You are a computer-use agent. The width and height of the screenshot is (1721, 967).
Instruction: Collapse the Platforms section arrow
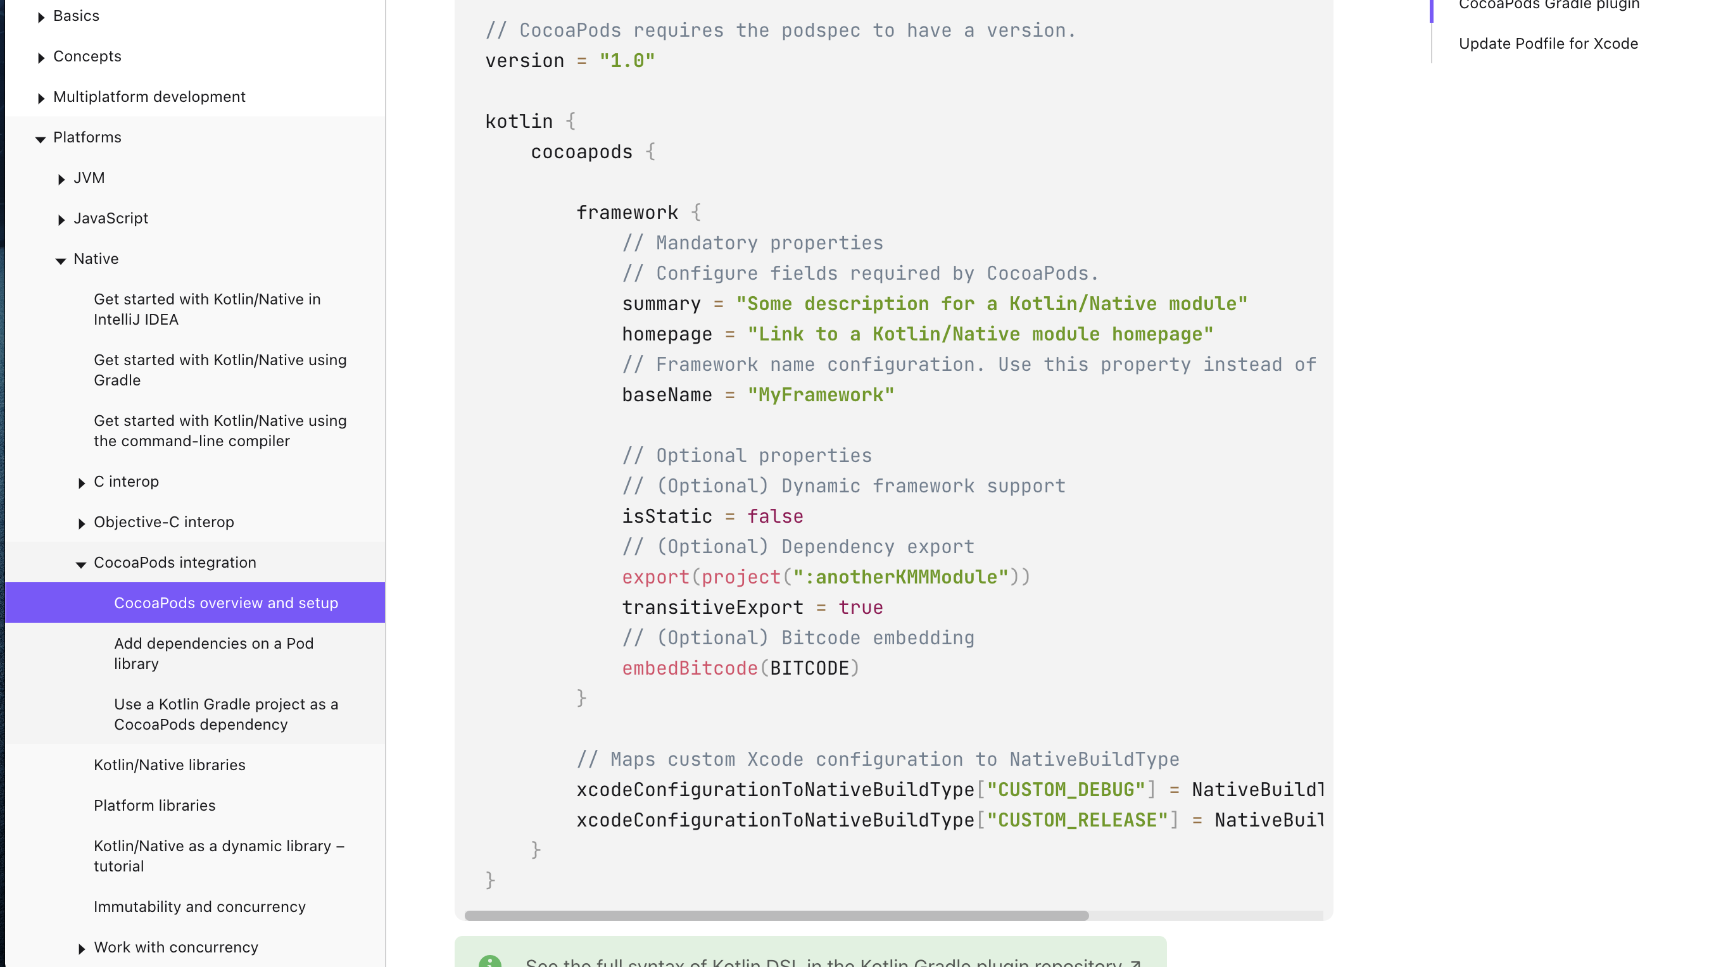pos(40,139)
